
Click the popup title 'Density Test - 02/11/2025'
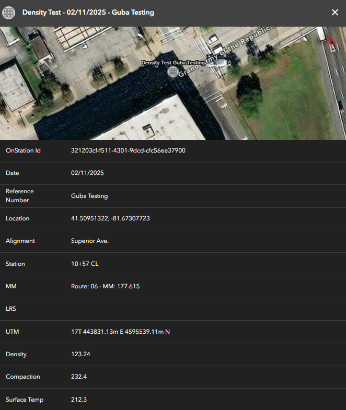point(88,13)
